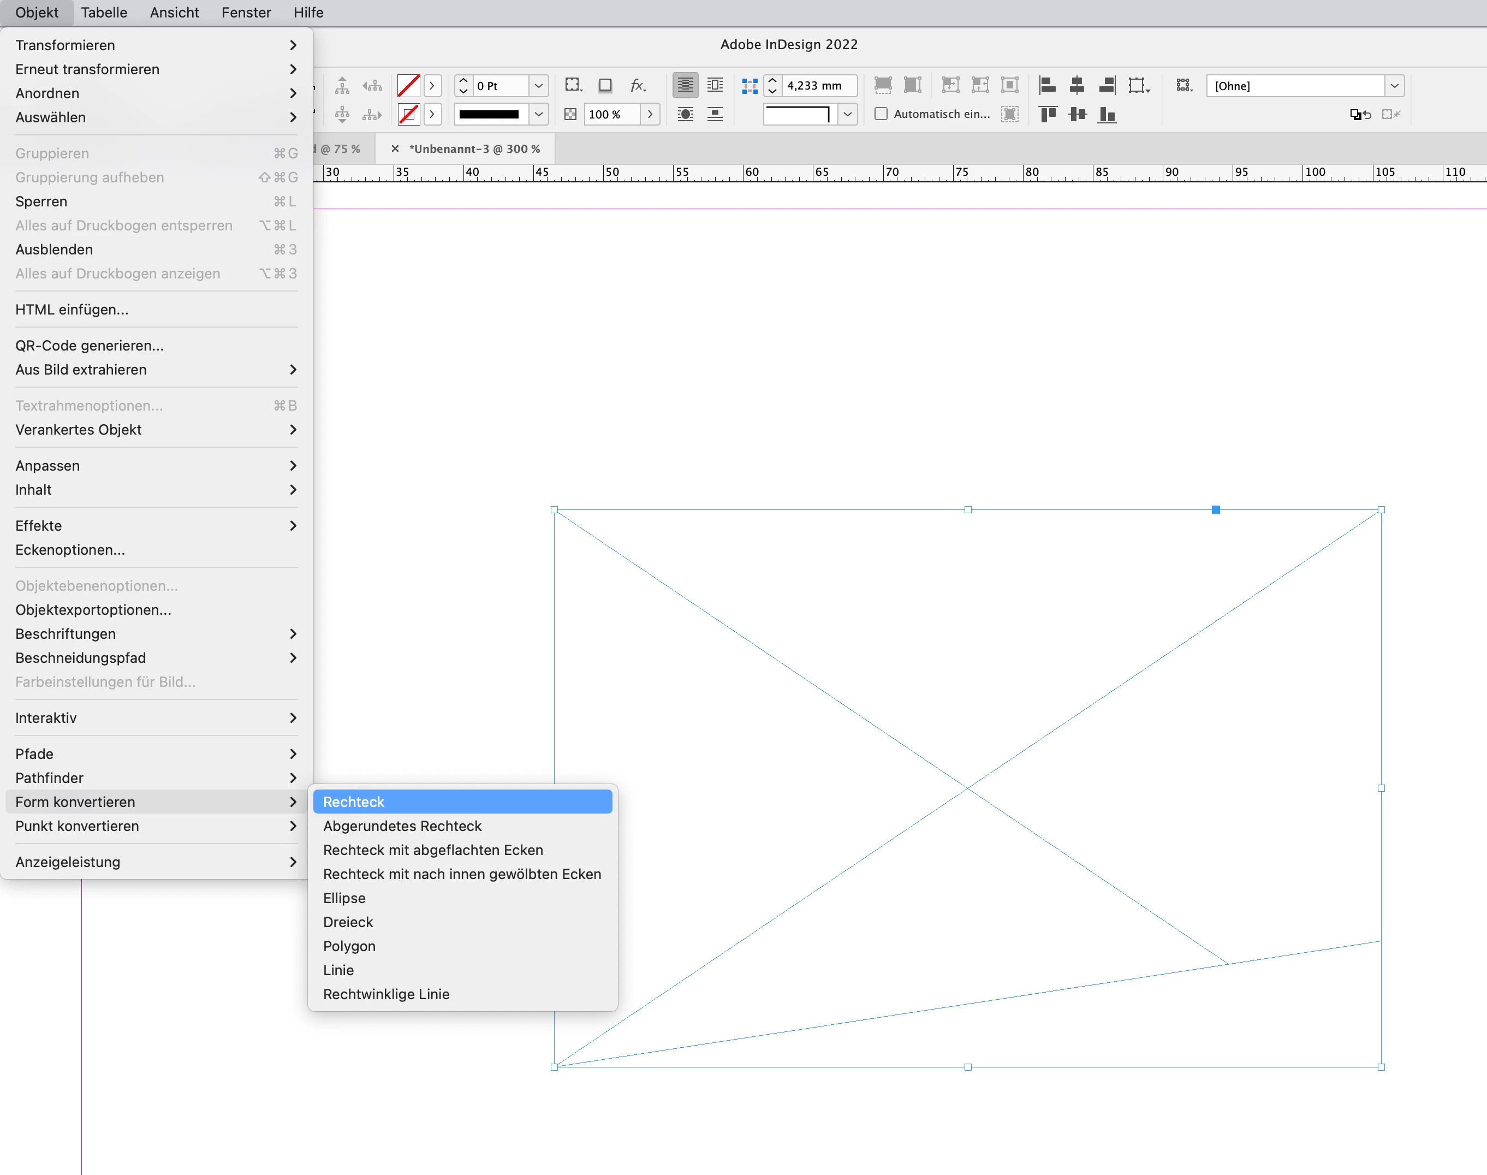The height and width of the screenshot is (1175, 1487).
Task: Click the opacity 100 % field
Action: [611, 114]
